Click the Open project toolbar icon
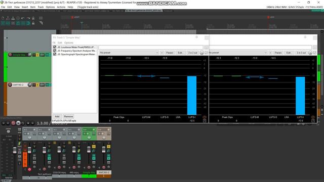 (8, 18)
